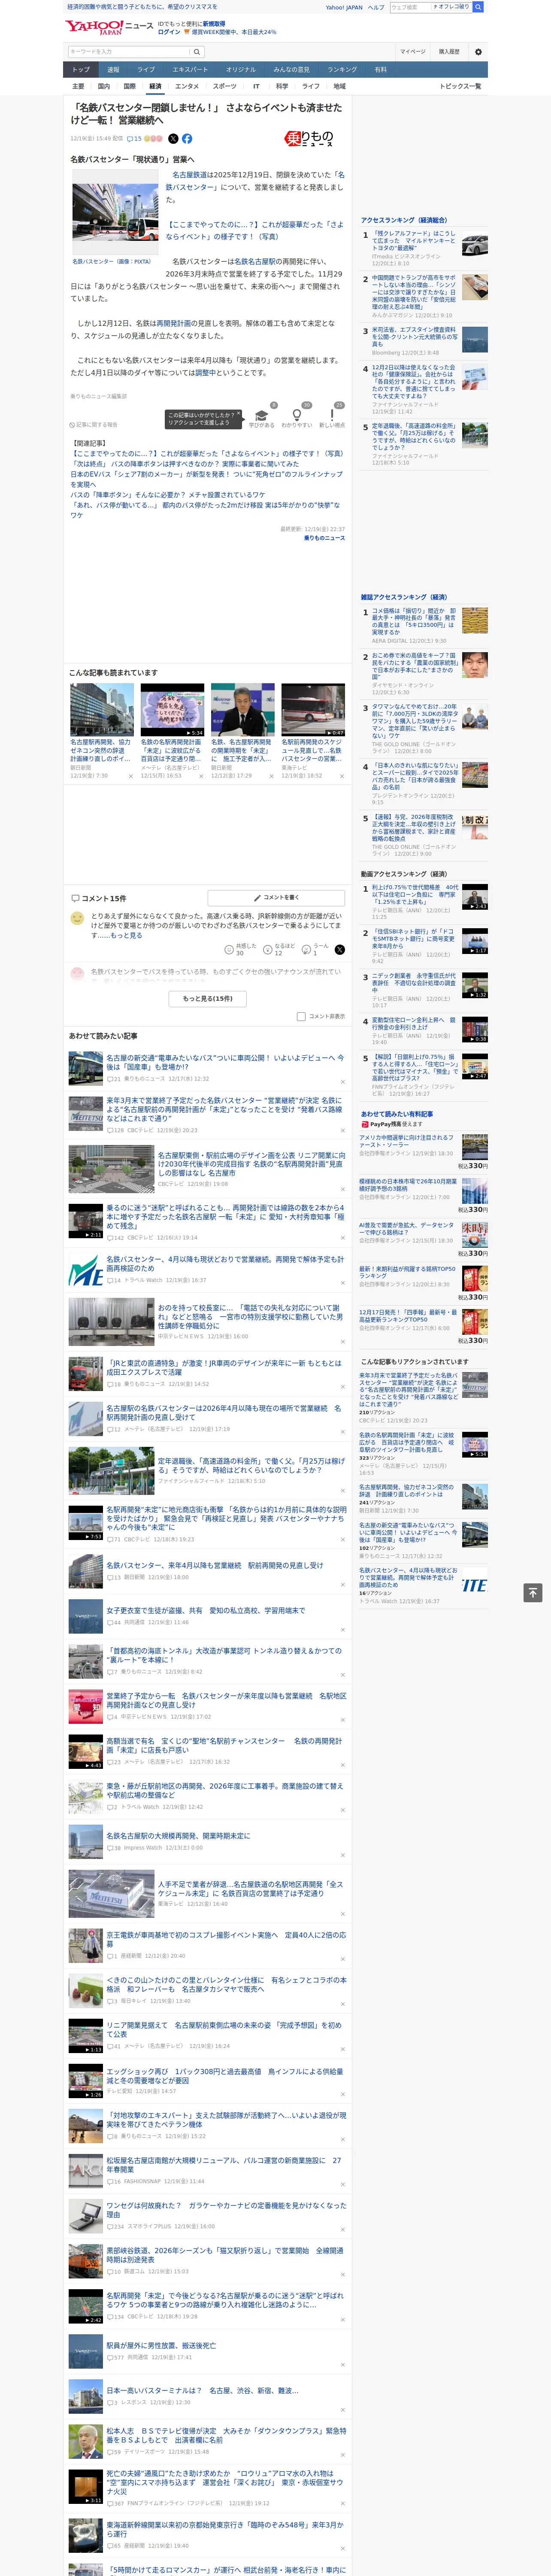Viewport: 551px width, 2576px height.
Task: Open the エンタメ category tab
Action: [187, 86]
